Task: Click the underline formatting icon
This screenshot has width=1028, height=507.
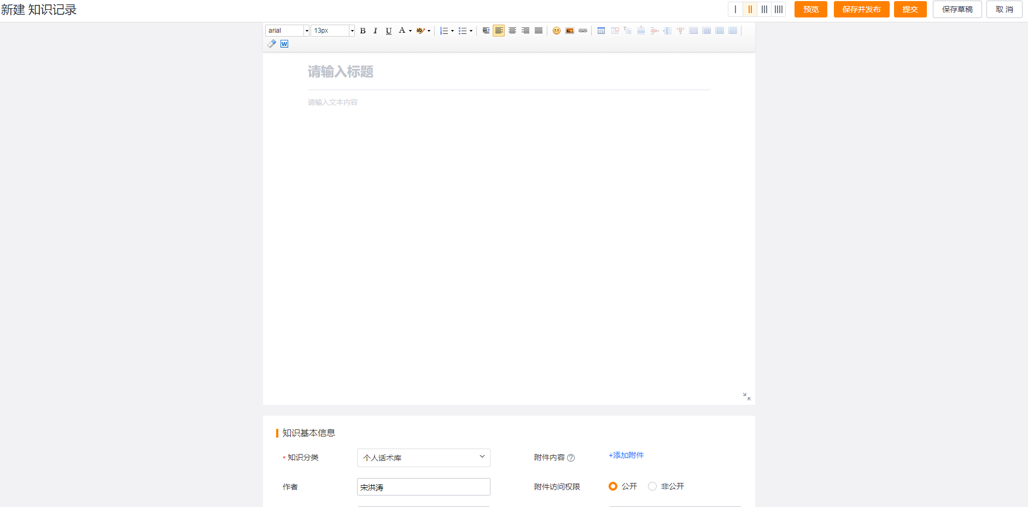Action: pyautogui.click(x=388, y=31)
